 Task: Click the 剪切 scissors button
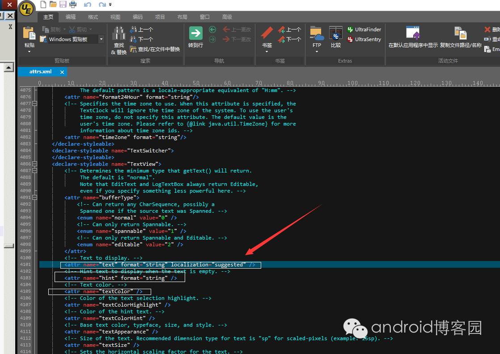[78, 29]
